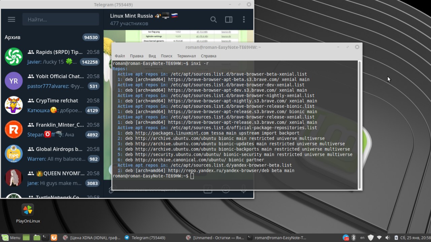Open Telegram hamburger menu

pos(11,20)
